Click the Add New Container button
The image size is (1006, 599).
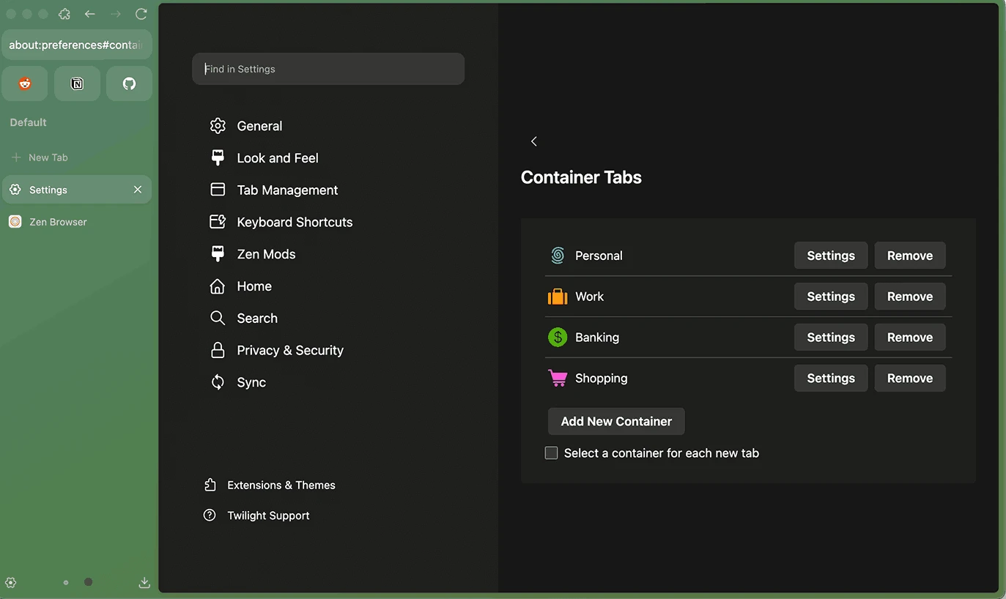pos(616,422)
